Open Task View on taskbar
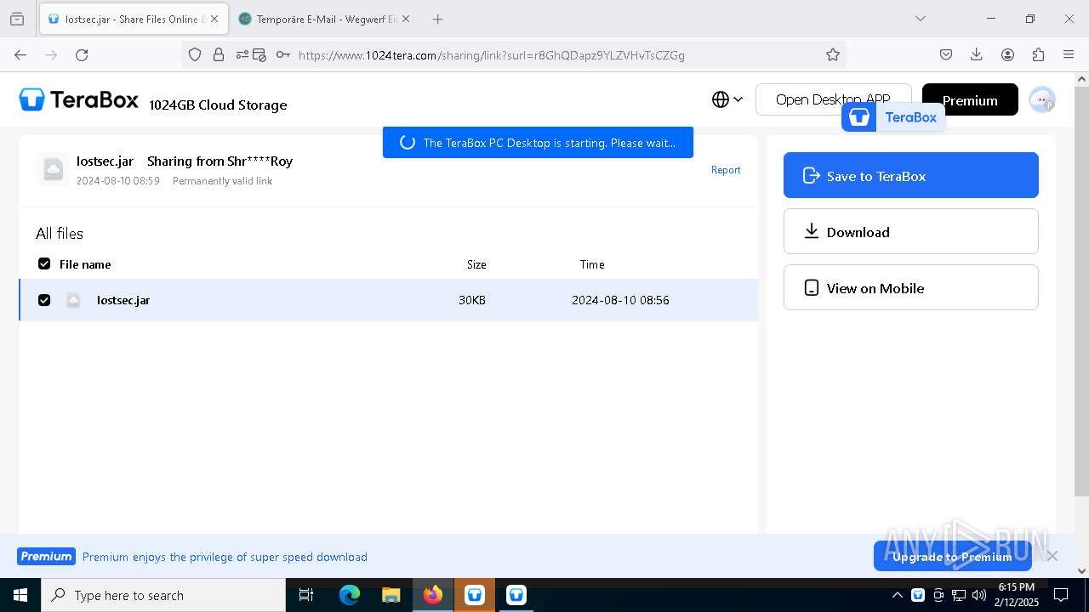The height and width of the screenshot is (612, 1089). pyautogui.click(x=306, y=595)
